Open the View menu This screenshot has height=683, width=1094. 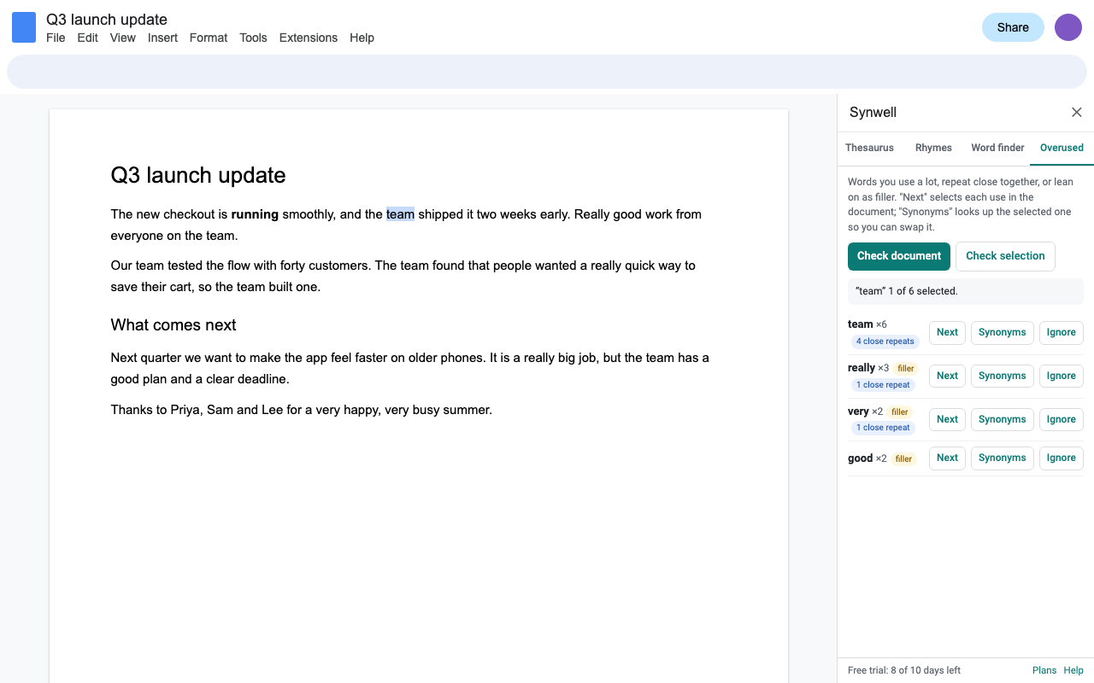[123, 38]
